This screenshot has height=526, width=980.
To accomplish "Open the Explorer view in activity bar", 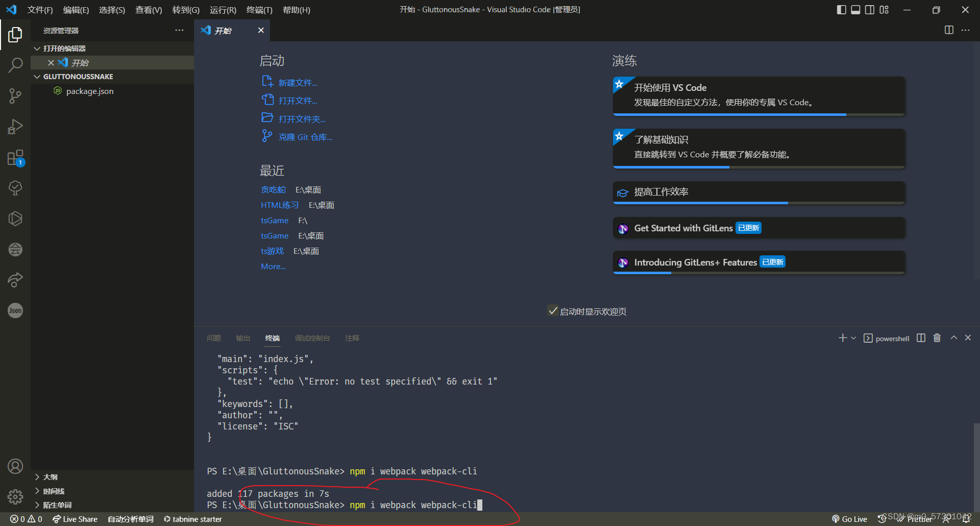I will point(15,35).
